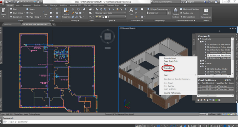Open the Manage ribbon tab
This screenshot has height=127, width=238.
(x=54, y=5)
